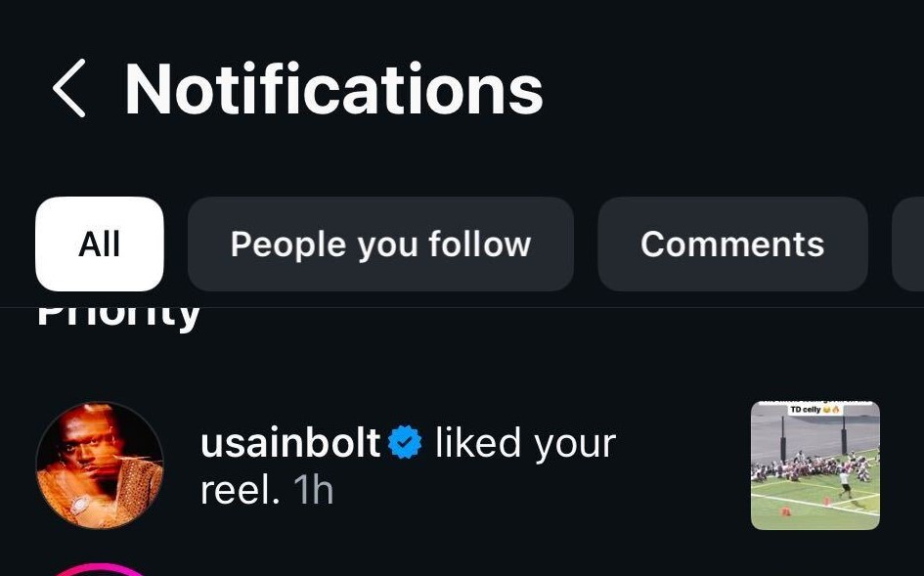Click the football field in reel preview
The width and height of the screenshot is (924, 576).
[x=815, y=498]
